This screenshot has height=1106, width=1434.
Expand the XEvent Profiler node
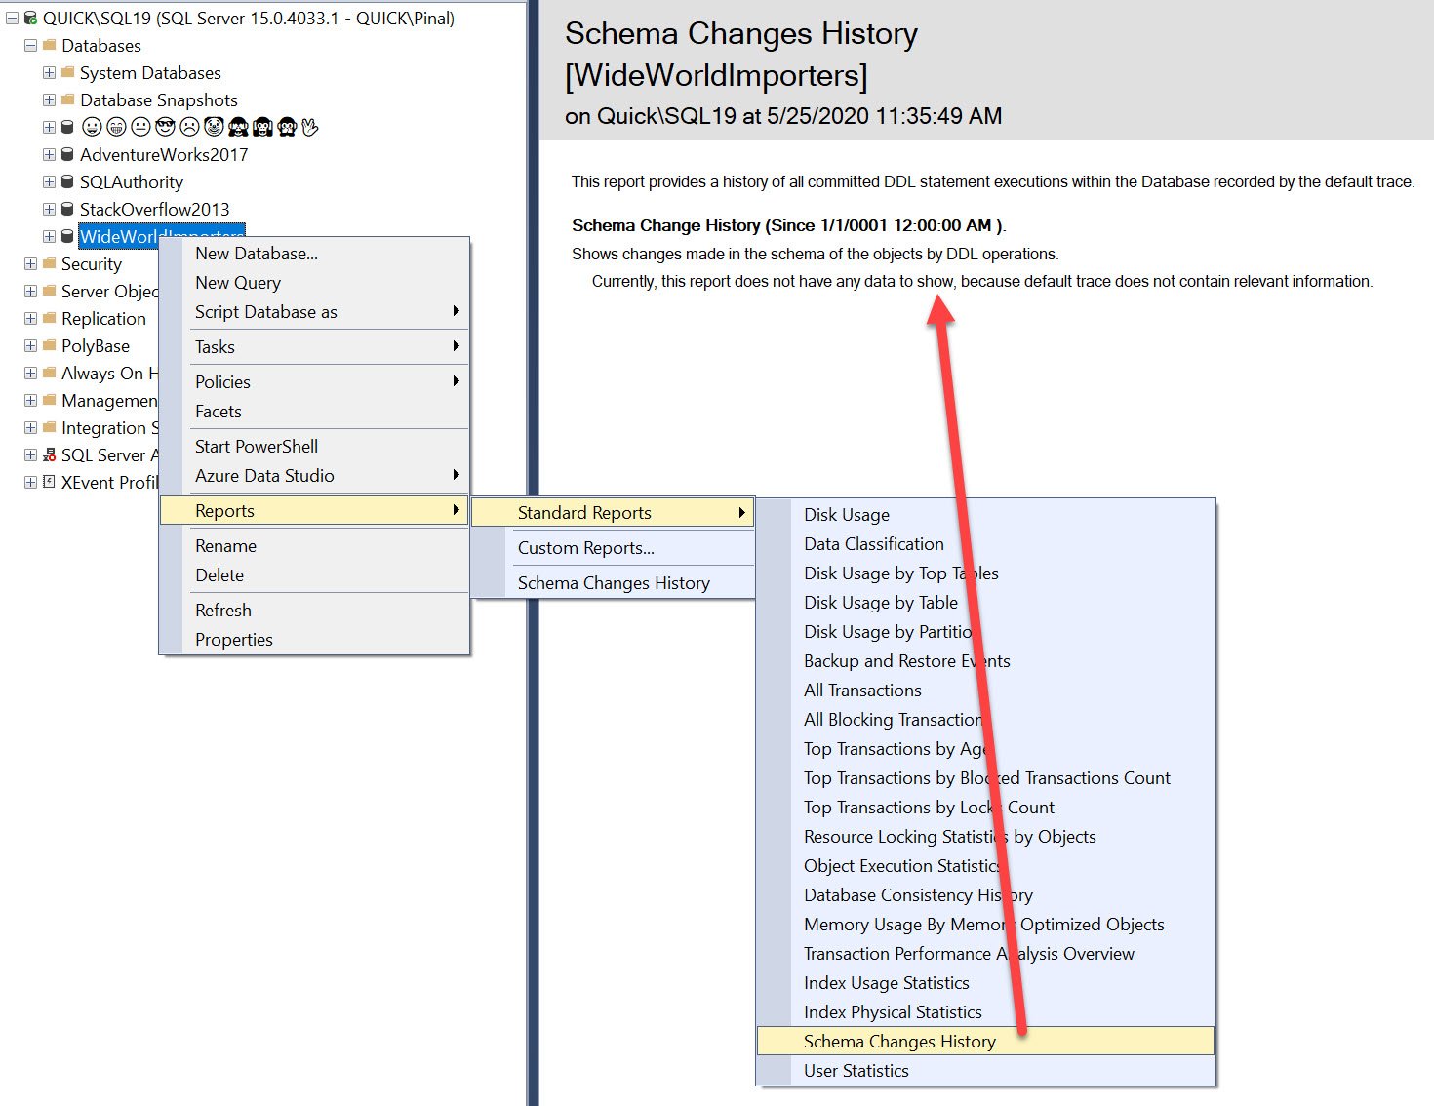coord(30,483)
